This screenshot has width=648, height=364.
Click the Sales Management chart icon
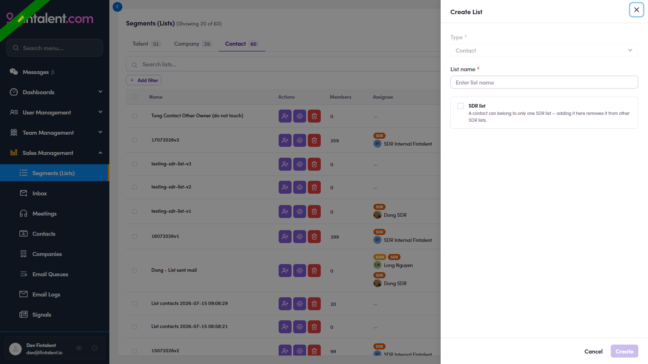[x=14, y=152]
